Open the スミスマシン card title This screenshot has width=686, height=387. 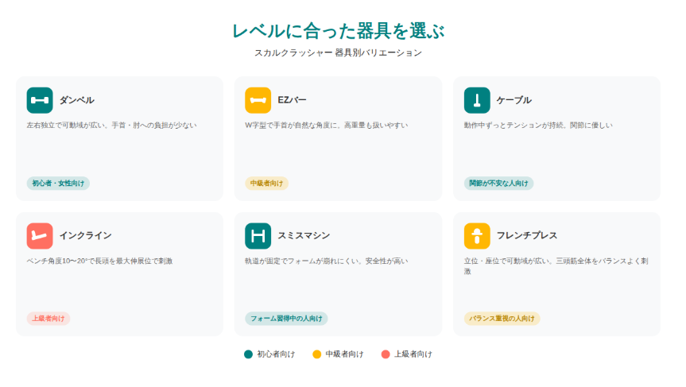tap(304, 235)
